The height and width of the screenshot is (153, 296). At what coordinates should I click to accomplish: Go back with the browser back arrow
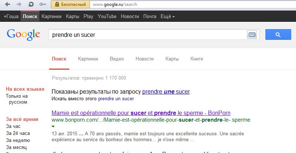[x=7, y=4]
